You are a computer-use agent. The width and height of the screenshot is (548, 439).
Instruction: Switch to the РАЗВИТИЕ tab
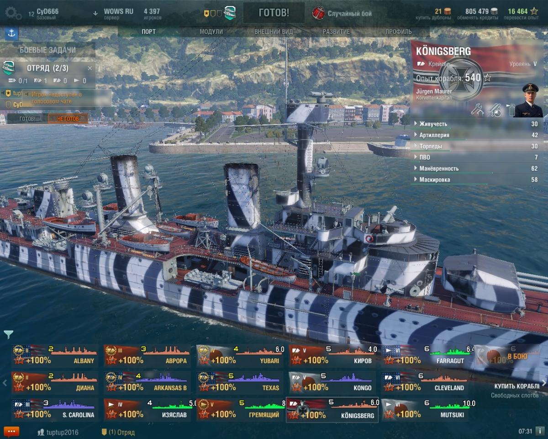coord(336,32)
